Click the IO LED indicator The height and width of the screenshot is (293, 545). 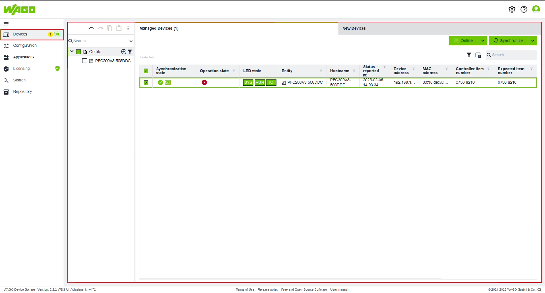point(271,82)
